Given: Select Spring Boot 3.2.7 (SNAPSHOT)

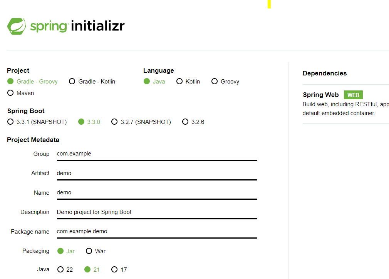Looking at the screenshot, I should click(x=114, y=122).
